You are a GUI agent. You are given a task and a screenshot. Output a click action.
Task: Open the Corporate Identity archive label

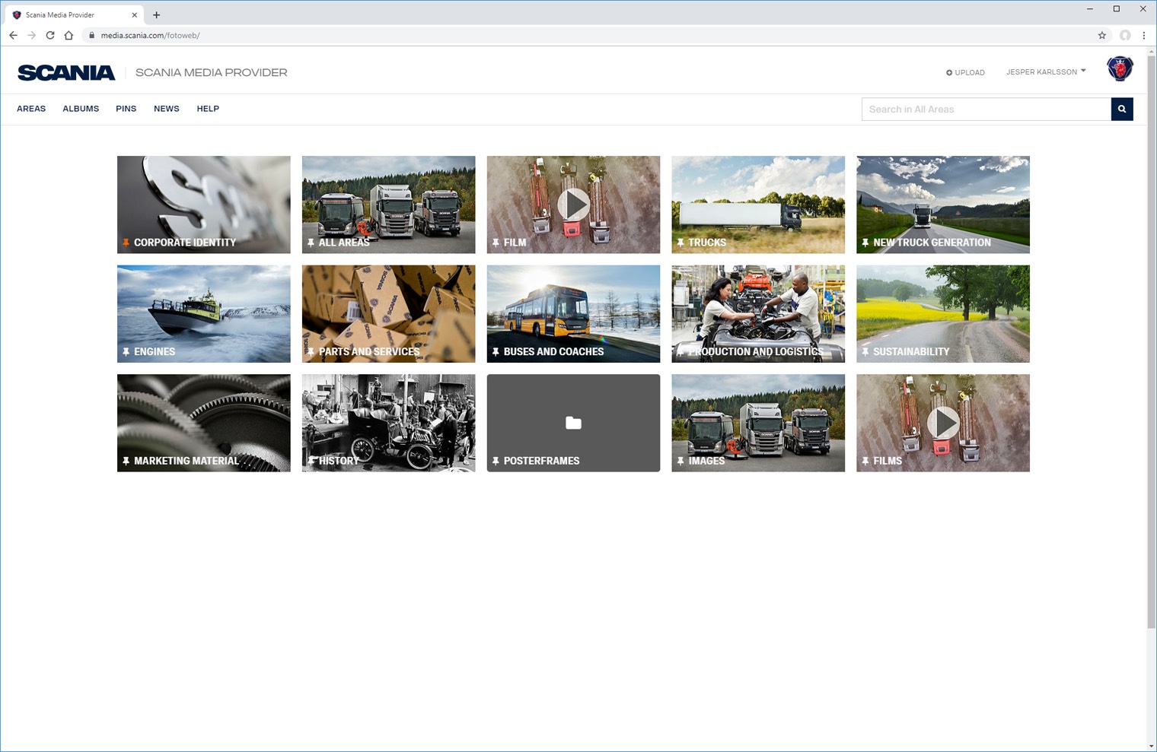185,243
